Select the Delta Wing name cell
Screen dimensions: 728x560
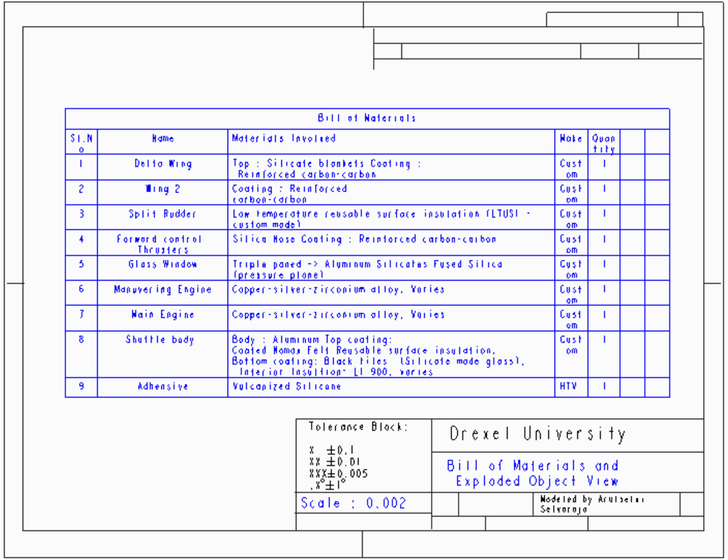163,164
